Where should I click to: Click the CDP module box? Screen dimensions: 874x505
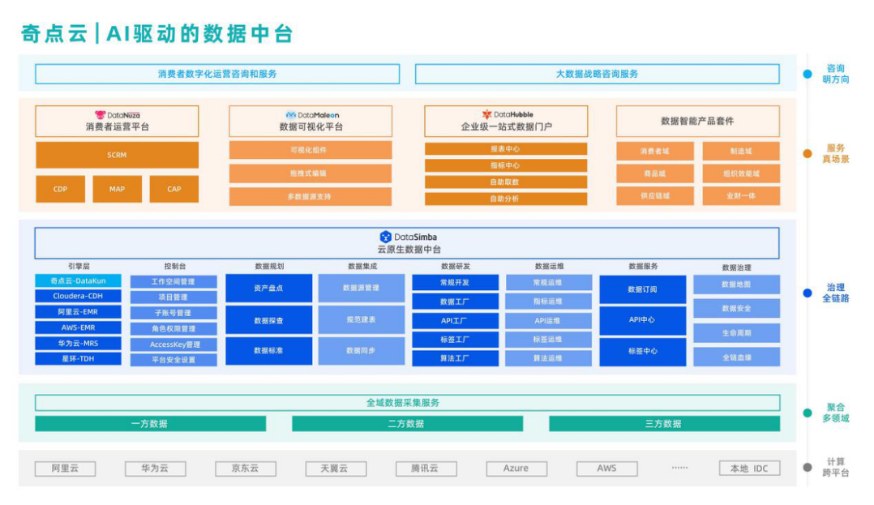pos(60,189)
